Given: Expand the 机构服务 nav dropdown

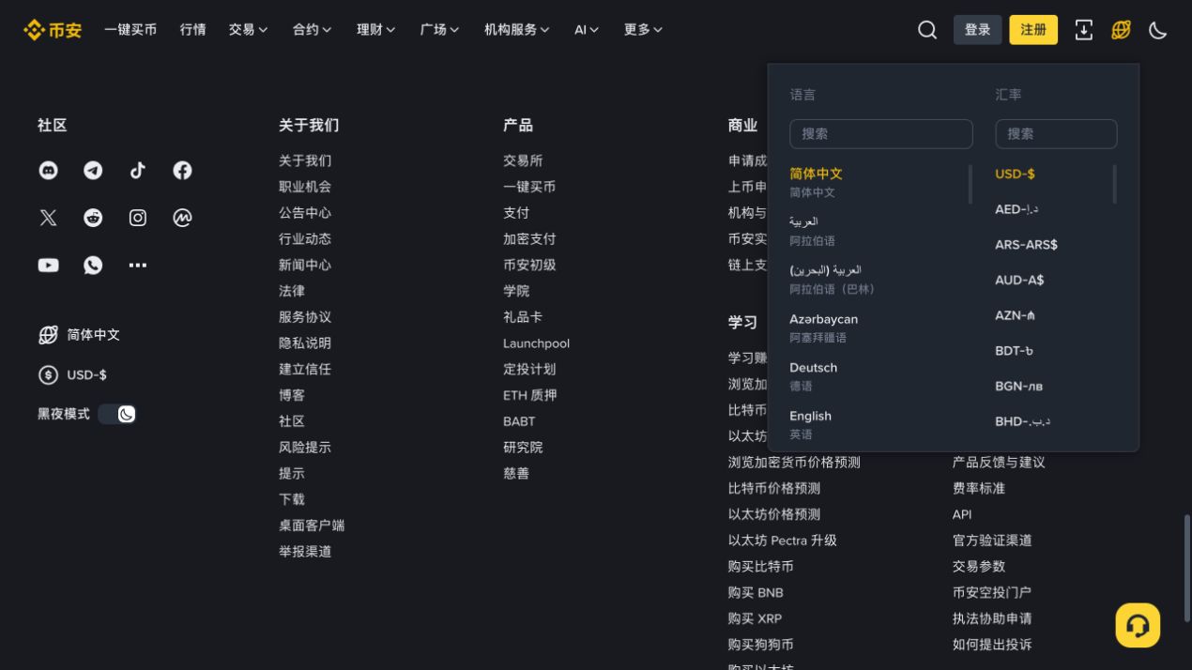Looking at the screenshot, I should click(516, 30).
